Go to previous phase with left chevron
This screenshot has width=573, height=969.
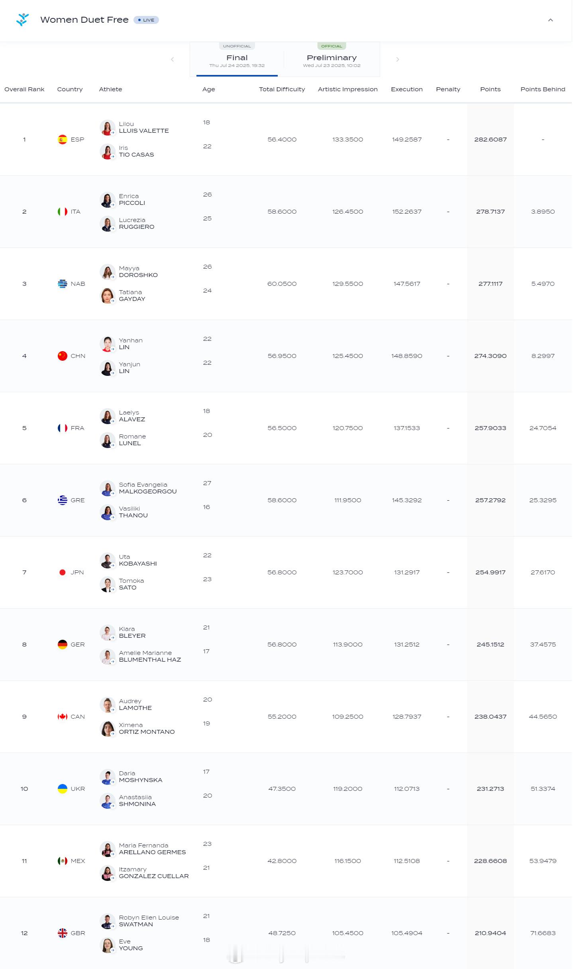[x=172, y=59]
